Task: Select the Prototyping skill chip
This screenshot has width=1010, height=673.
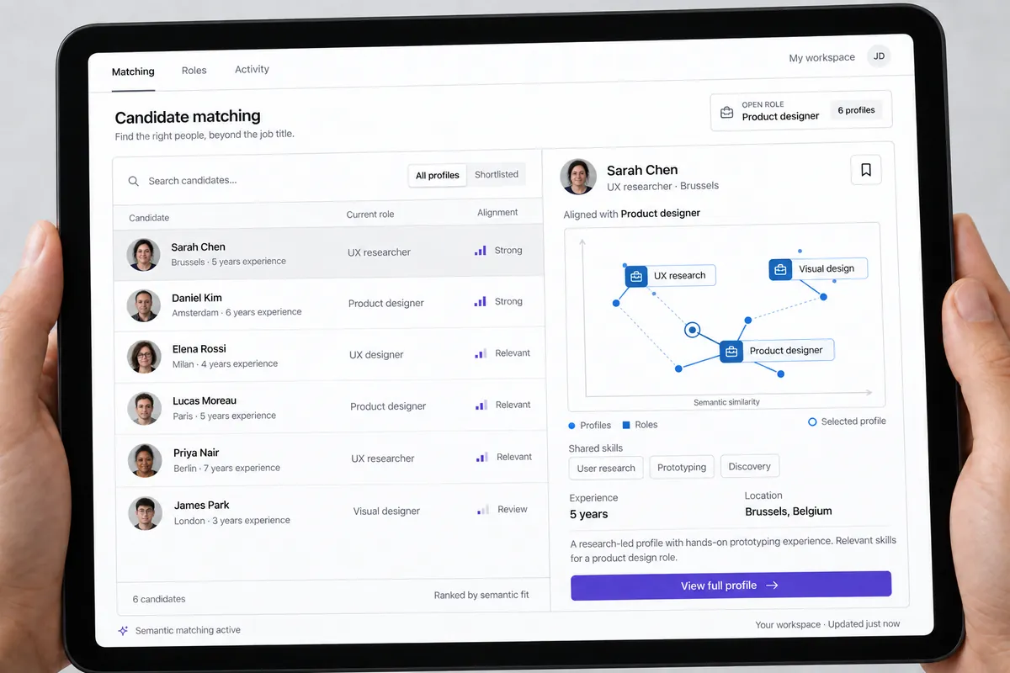Action: tap(682, 468)
